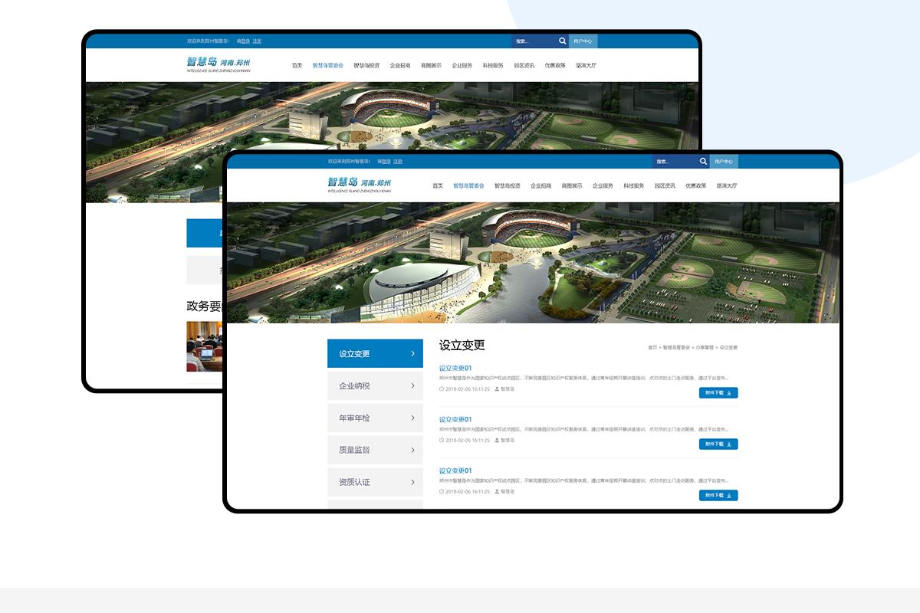Click the 用户中心 button in the front window

coord(724,162)
